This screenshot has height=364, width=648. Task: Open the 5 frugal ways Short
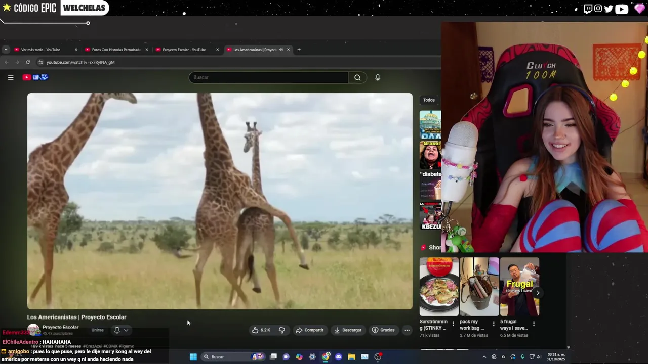[x=519, y=287]
